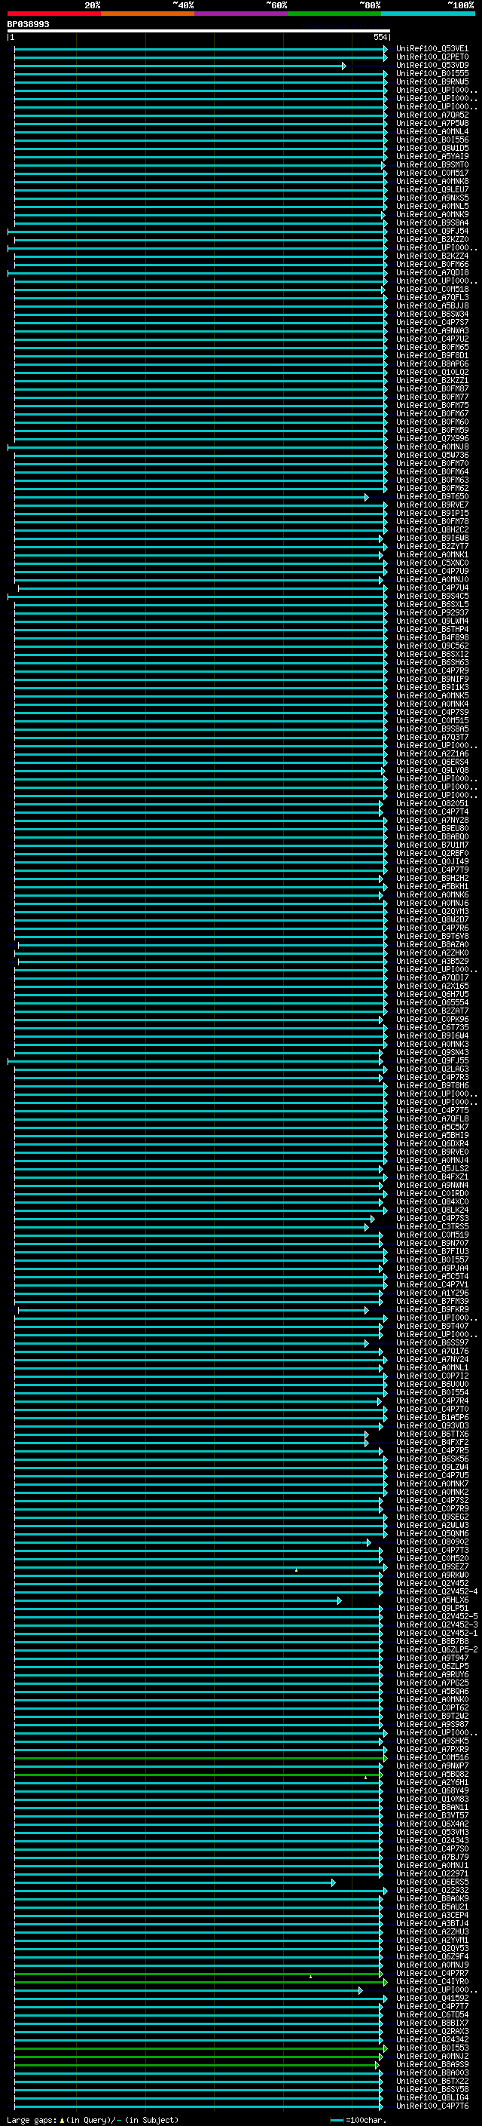Select the UniRef100_A7QDI8 entry
This screenshot has height=2126, width=482.
pos(432,272)
